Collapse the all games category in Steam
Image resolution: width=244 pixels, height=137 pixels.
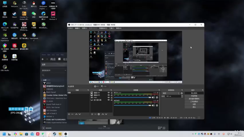42,80
